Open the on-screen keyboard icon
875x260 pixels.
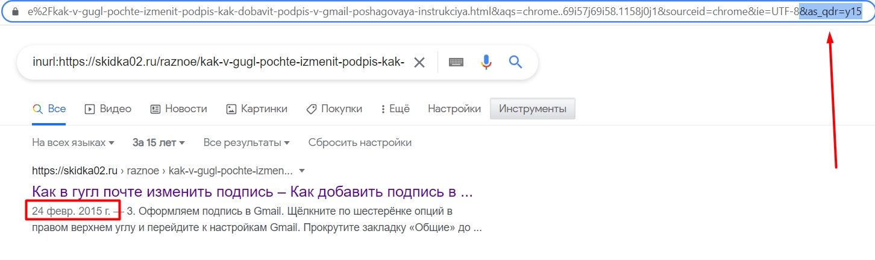[456, 62]
